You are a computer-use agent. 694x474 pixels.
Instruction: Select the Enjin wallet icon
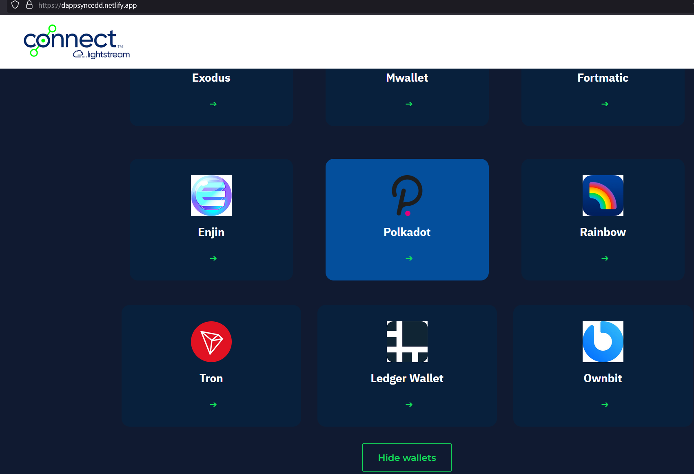pos(211,196)
